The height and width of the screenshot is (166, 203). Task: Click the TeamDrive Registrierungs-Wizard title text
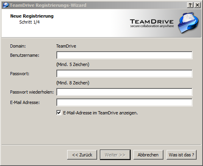[x=48, y=5]
